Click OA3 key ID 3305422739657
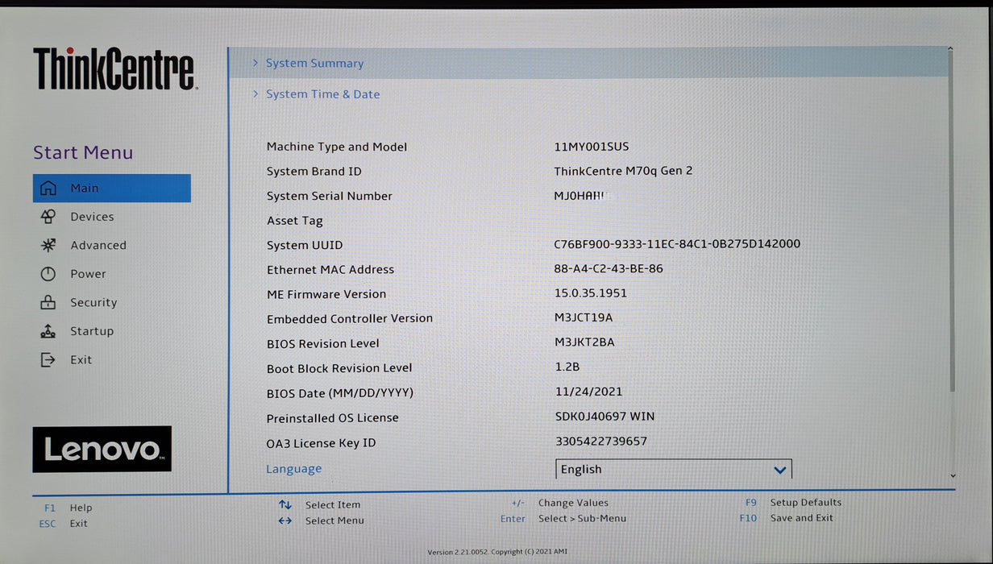Screen dimensions: 993x564 click(601, 442)
